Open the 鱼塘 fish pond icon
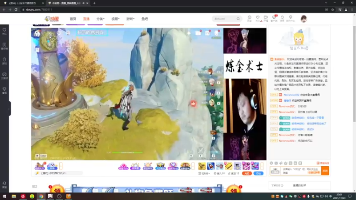 (x=52, y=166)
